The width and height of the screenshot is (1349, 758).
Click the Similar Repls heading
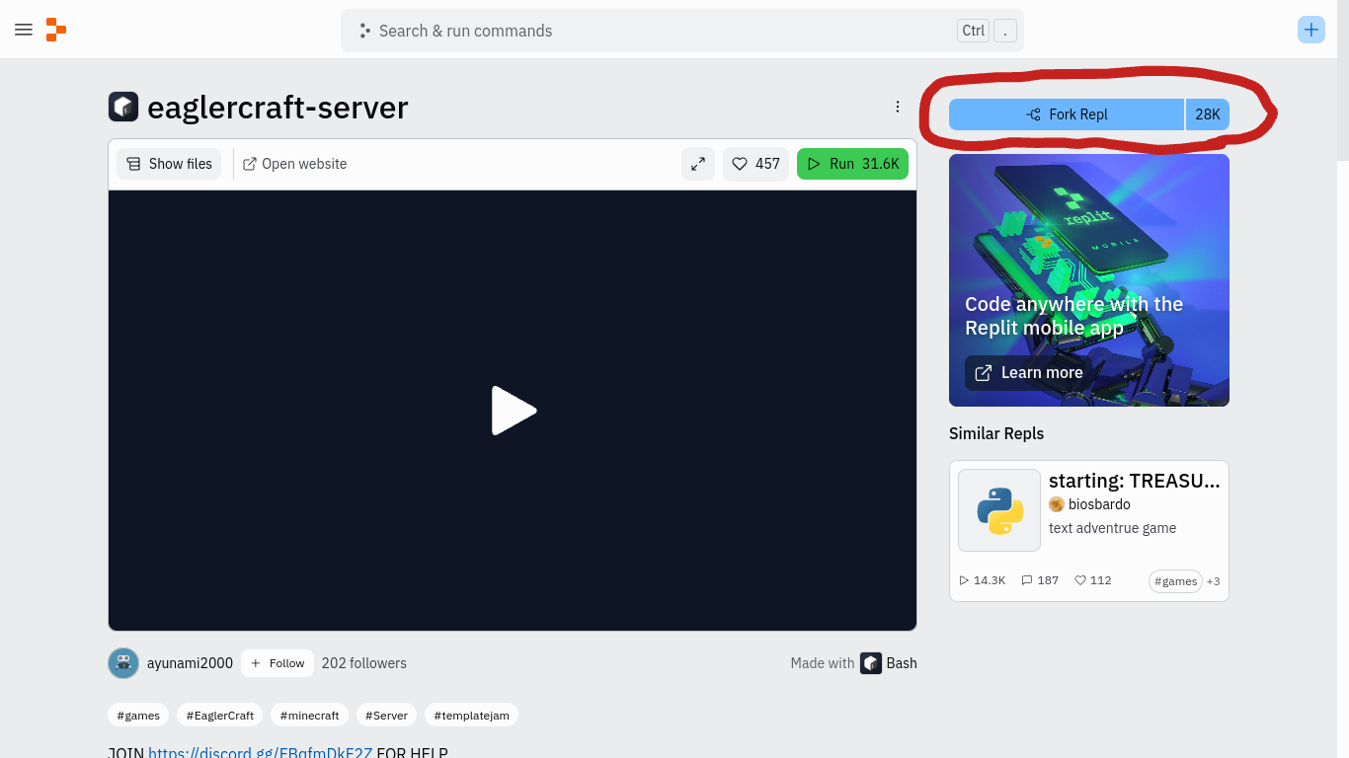(996, 433)
